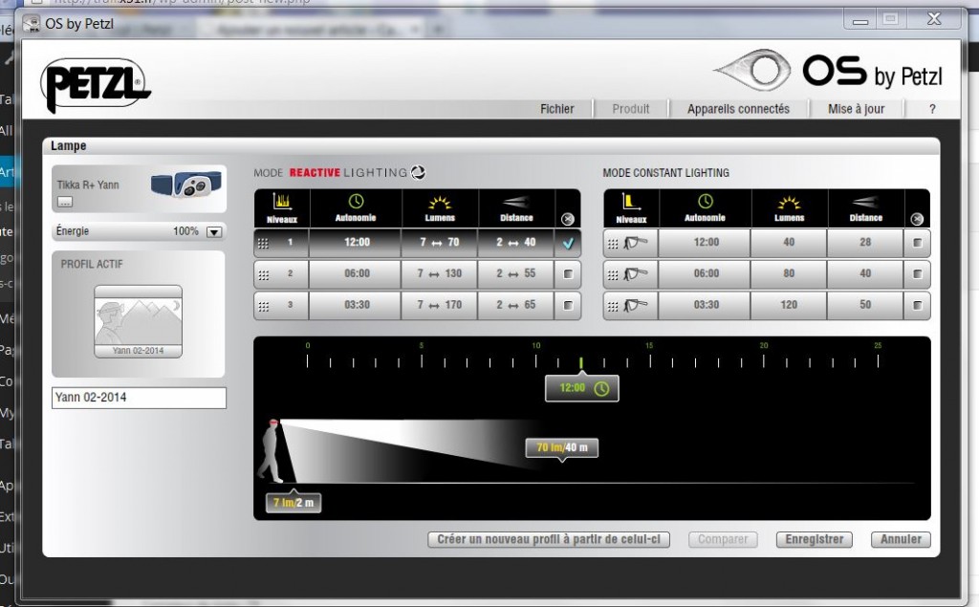Image resolution: width=979 pixels, height=607 pixels.
Task: Click Créer un nouveau profil à partir de celui-ci
Action: 548,539
